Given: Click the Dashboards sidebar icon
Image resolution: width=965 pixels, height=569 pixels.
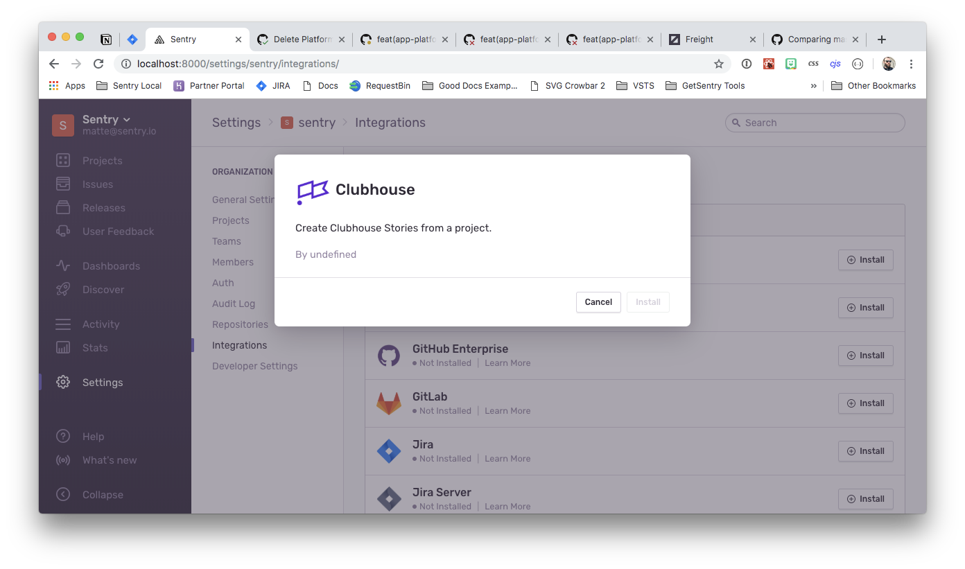Looking at the screenshot, I should (63, 265).
